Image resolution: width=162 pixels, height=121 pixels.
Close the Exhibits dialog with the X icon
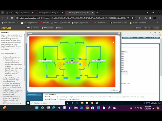[x=119, y=34]
